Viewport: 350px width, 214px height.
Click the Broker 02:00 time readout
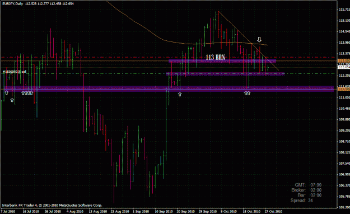point(306,190)
